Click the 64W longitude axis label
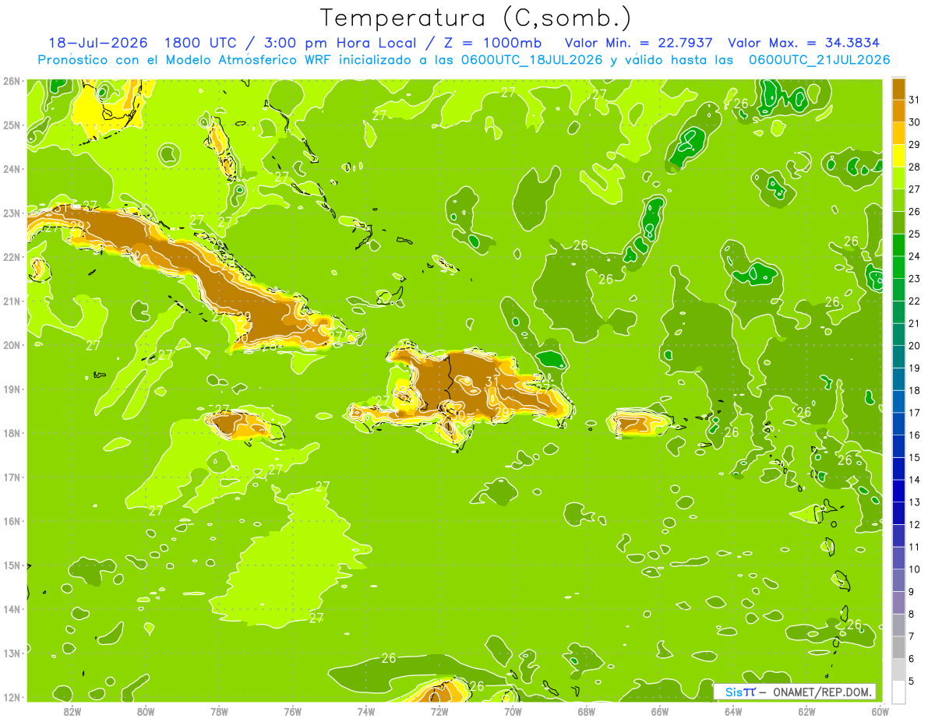Image resolution: width=935 pixels, height=722 pixels. coord(733,711)
